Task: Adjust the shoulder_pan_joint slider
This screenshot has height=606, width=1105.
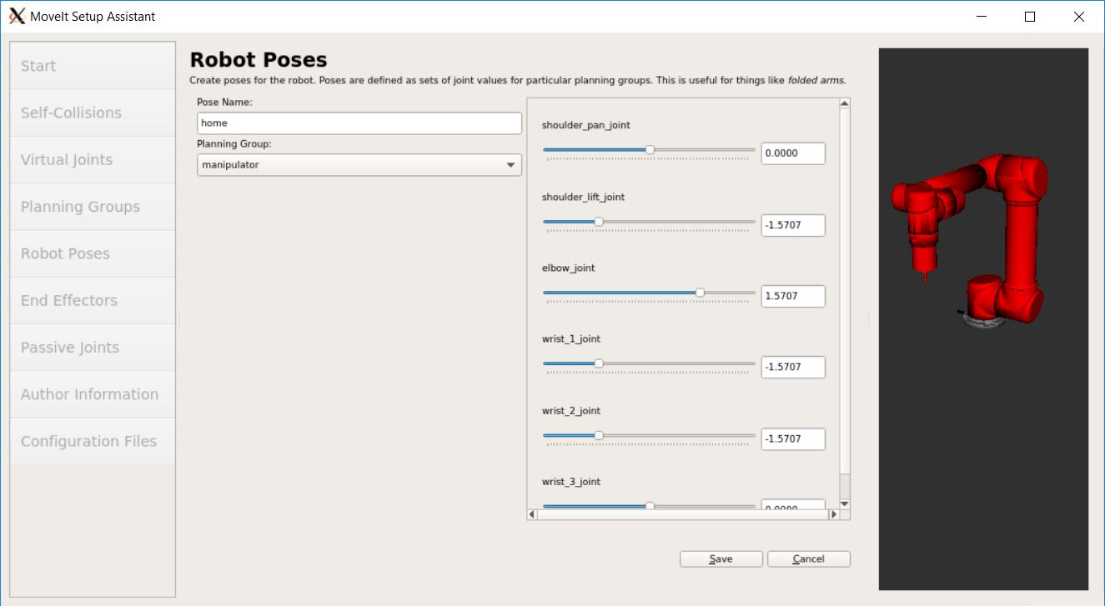Action: click(650, 150)
